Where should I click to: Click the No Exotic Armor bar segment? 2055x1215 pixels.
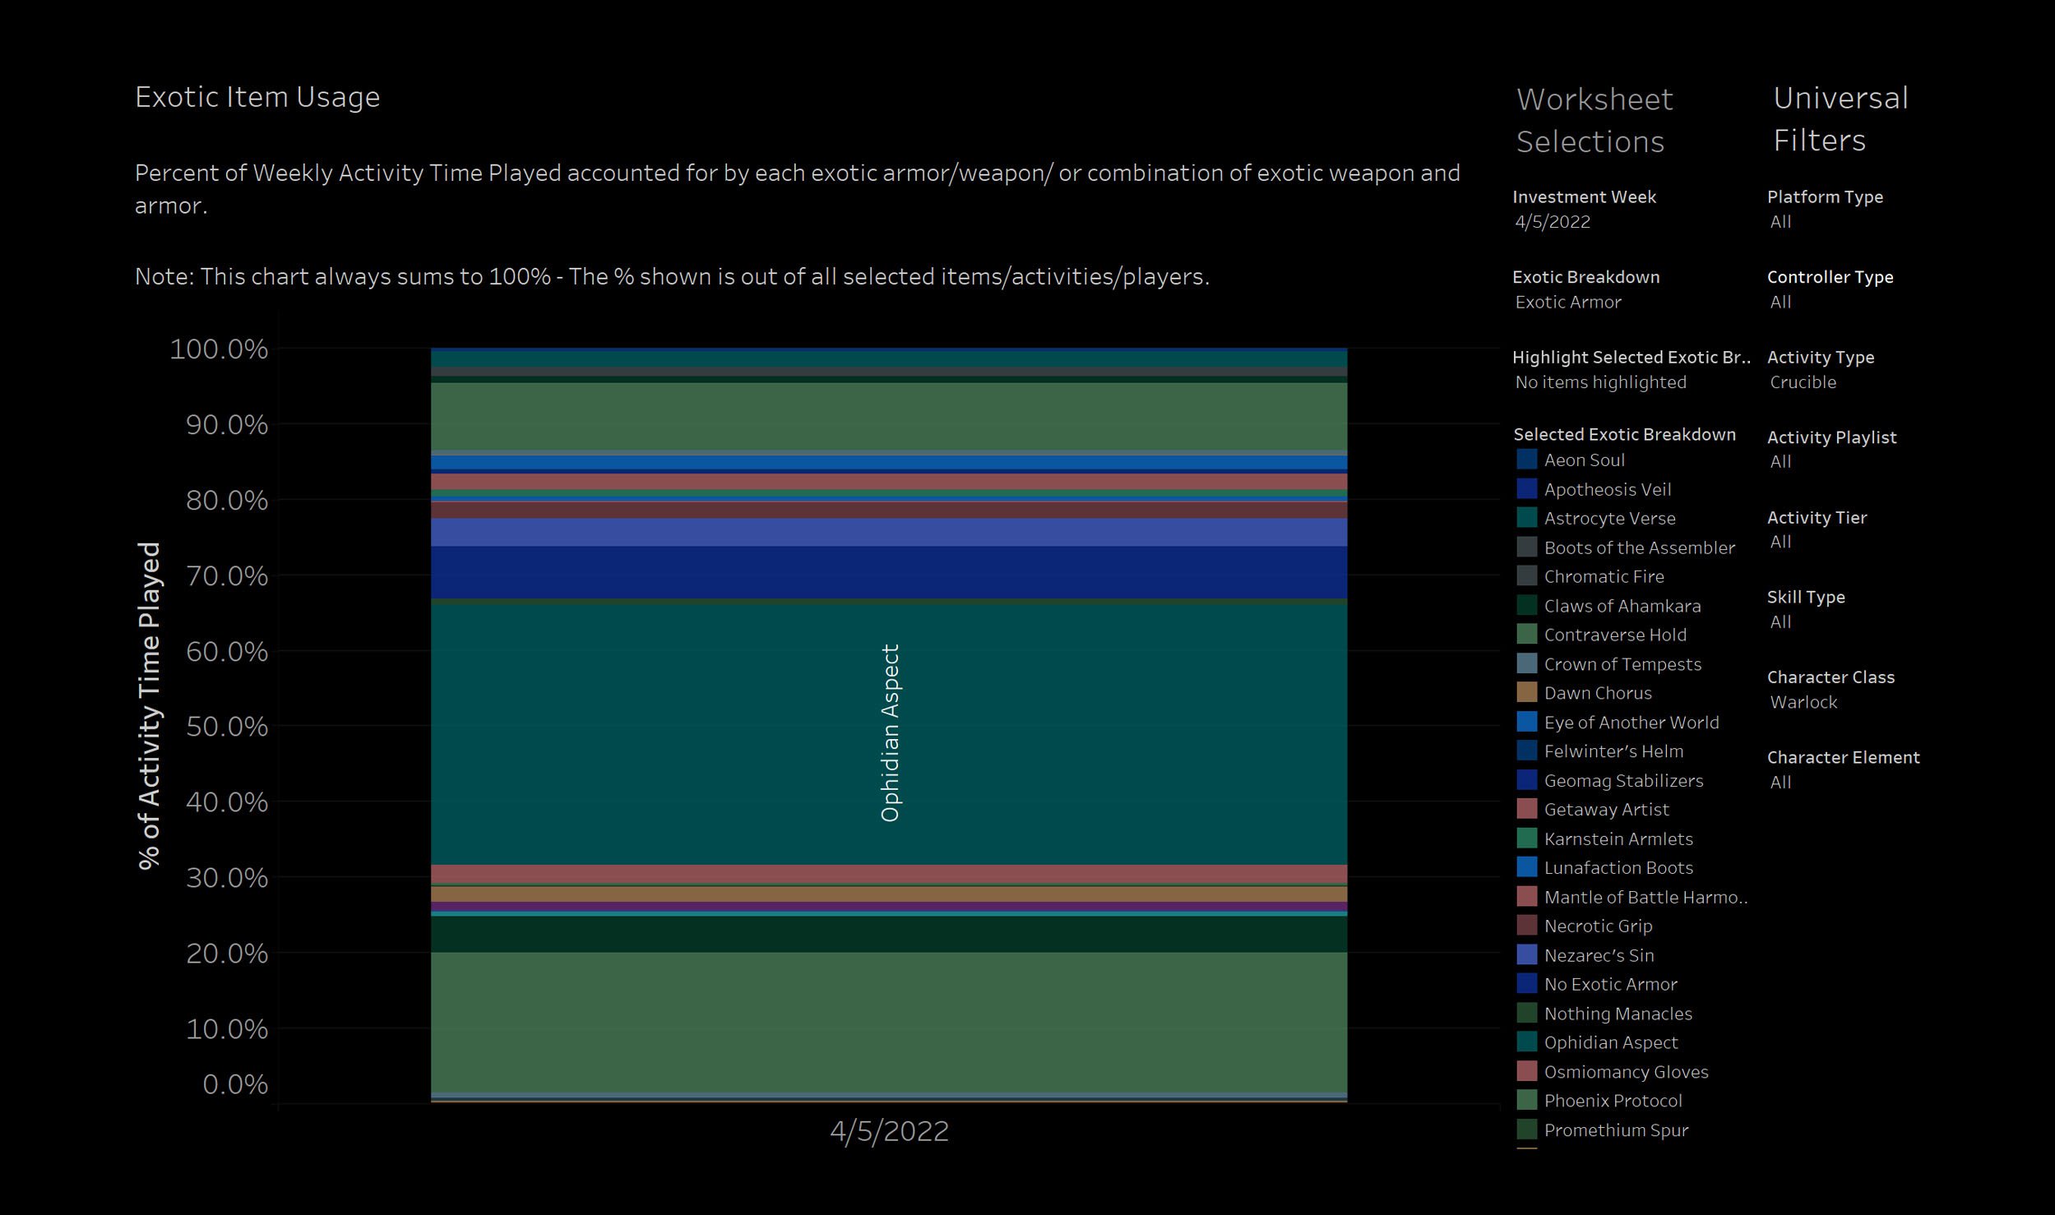click(888, 572)
